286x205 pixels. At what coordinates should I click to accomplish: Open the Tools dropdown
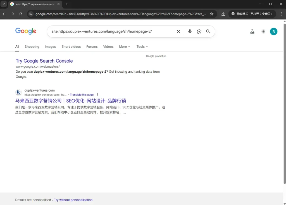pyautogui.click(x=142, y=47)
